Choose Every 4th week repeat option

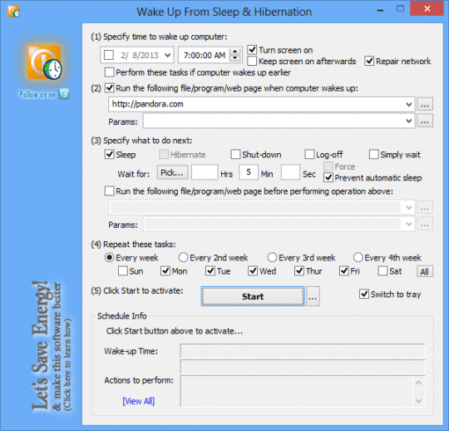pyautogui.click(x=358, y=257)
